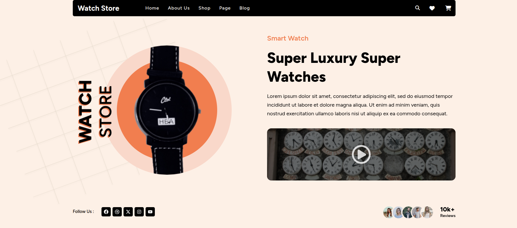Click the 10k+ Reviews text
This screenshot has height=228, width=517.
pos(448,212)
